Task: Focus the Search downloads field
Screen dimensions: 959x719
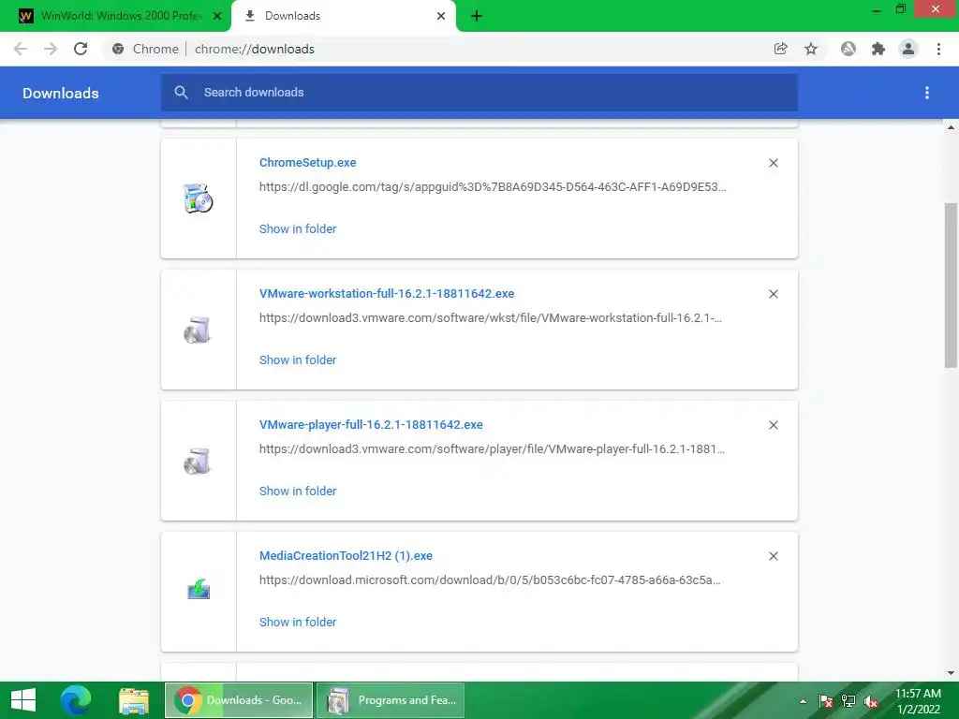Action: point(479,93)
